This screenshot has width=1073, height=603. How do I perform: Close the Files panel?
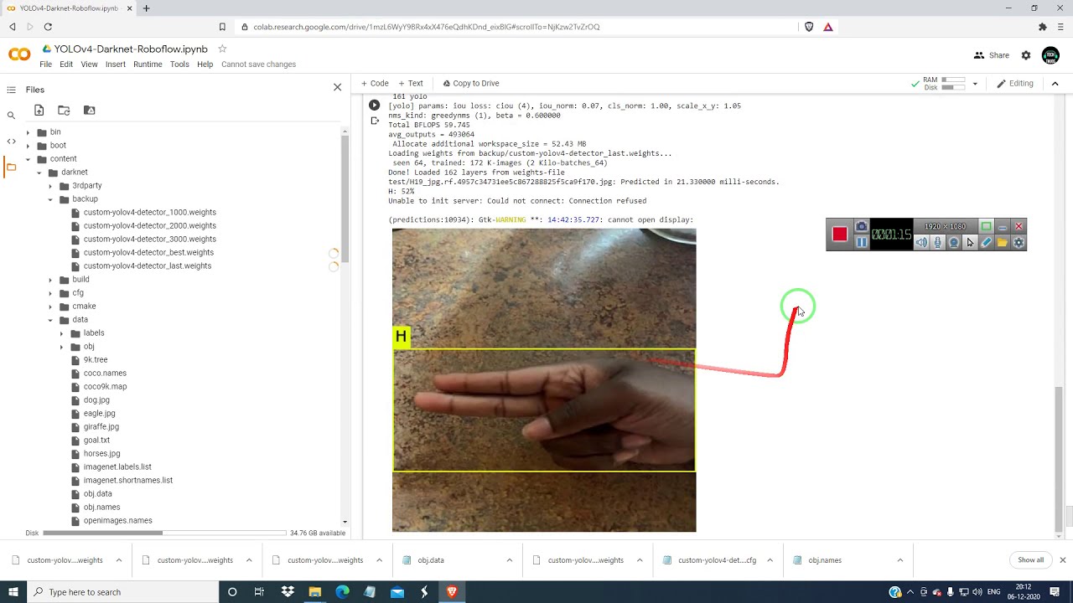337,87
